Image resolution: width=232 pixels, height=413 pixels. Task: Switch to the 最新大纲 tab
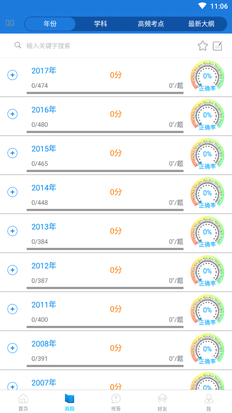click(201, 24)
